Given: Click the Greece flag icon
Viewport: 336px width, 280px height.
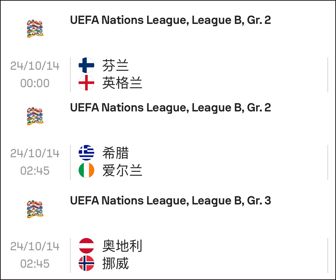Looking at the screenshot, I should click(x=86, y=153).
